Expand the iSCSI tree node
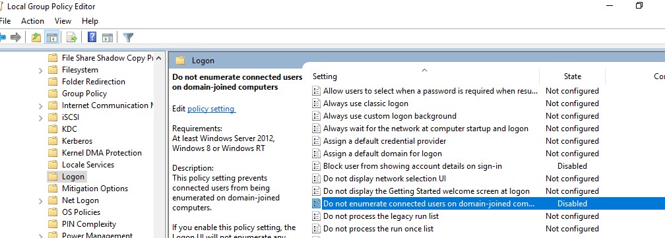The width and height of the screenshot is (665, 238). [41, 118]
